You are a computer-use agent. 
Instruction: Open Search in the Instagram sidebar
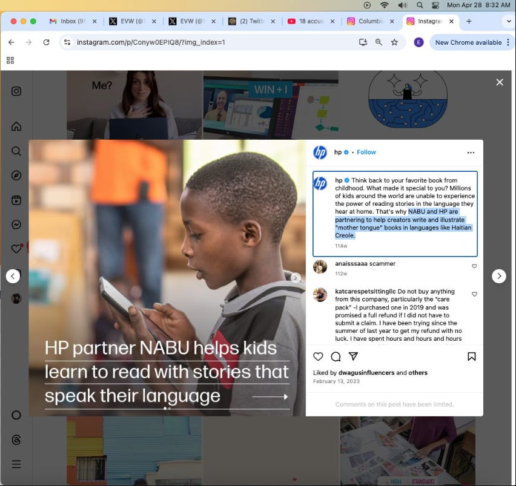16,151
